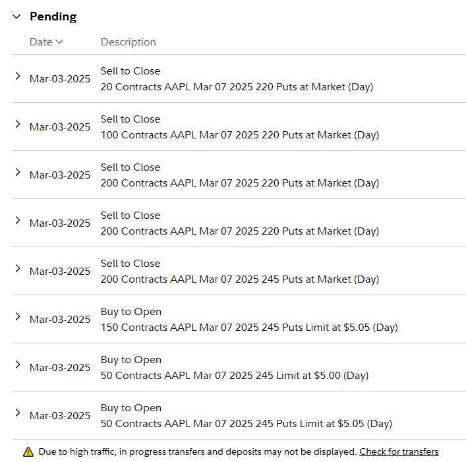466x462 pixels.
Task: Click the Pending section heading
Action: tap(53, 16)
